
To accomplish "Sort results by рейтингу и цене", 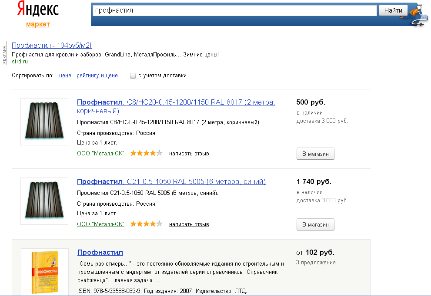I will click(x=97, y=76).
